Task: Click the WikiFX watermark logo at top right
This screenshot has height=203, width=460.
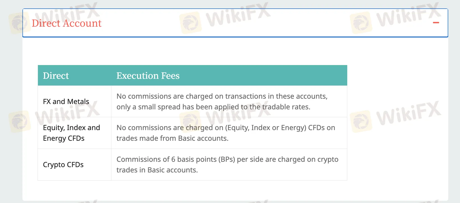Action: (395, 18)
